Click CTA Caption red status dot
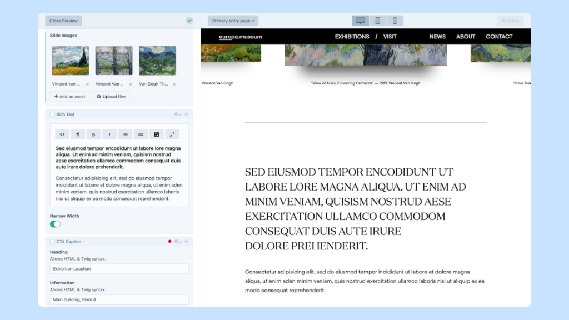The height and width of the screenshot is (320, 569). (x=169, y=242)
